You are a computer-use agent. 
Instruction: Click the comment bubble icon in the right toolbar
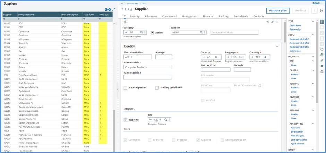coord(322,66)
